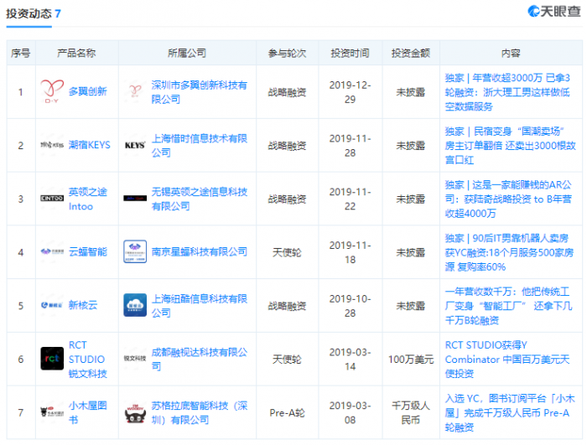Click the 内容 column header
The image size is (587, 445).
point(511,53)
